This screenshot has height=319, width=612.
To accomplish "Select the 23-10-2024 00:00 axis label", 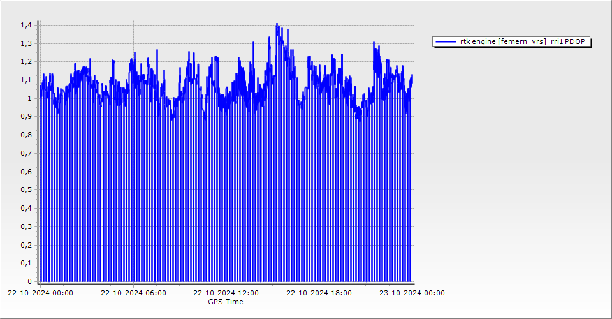I will (412, 293).
